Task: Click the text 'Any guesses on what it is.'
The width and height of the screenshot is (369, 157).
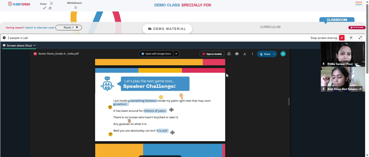Action: pos(130,124)
